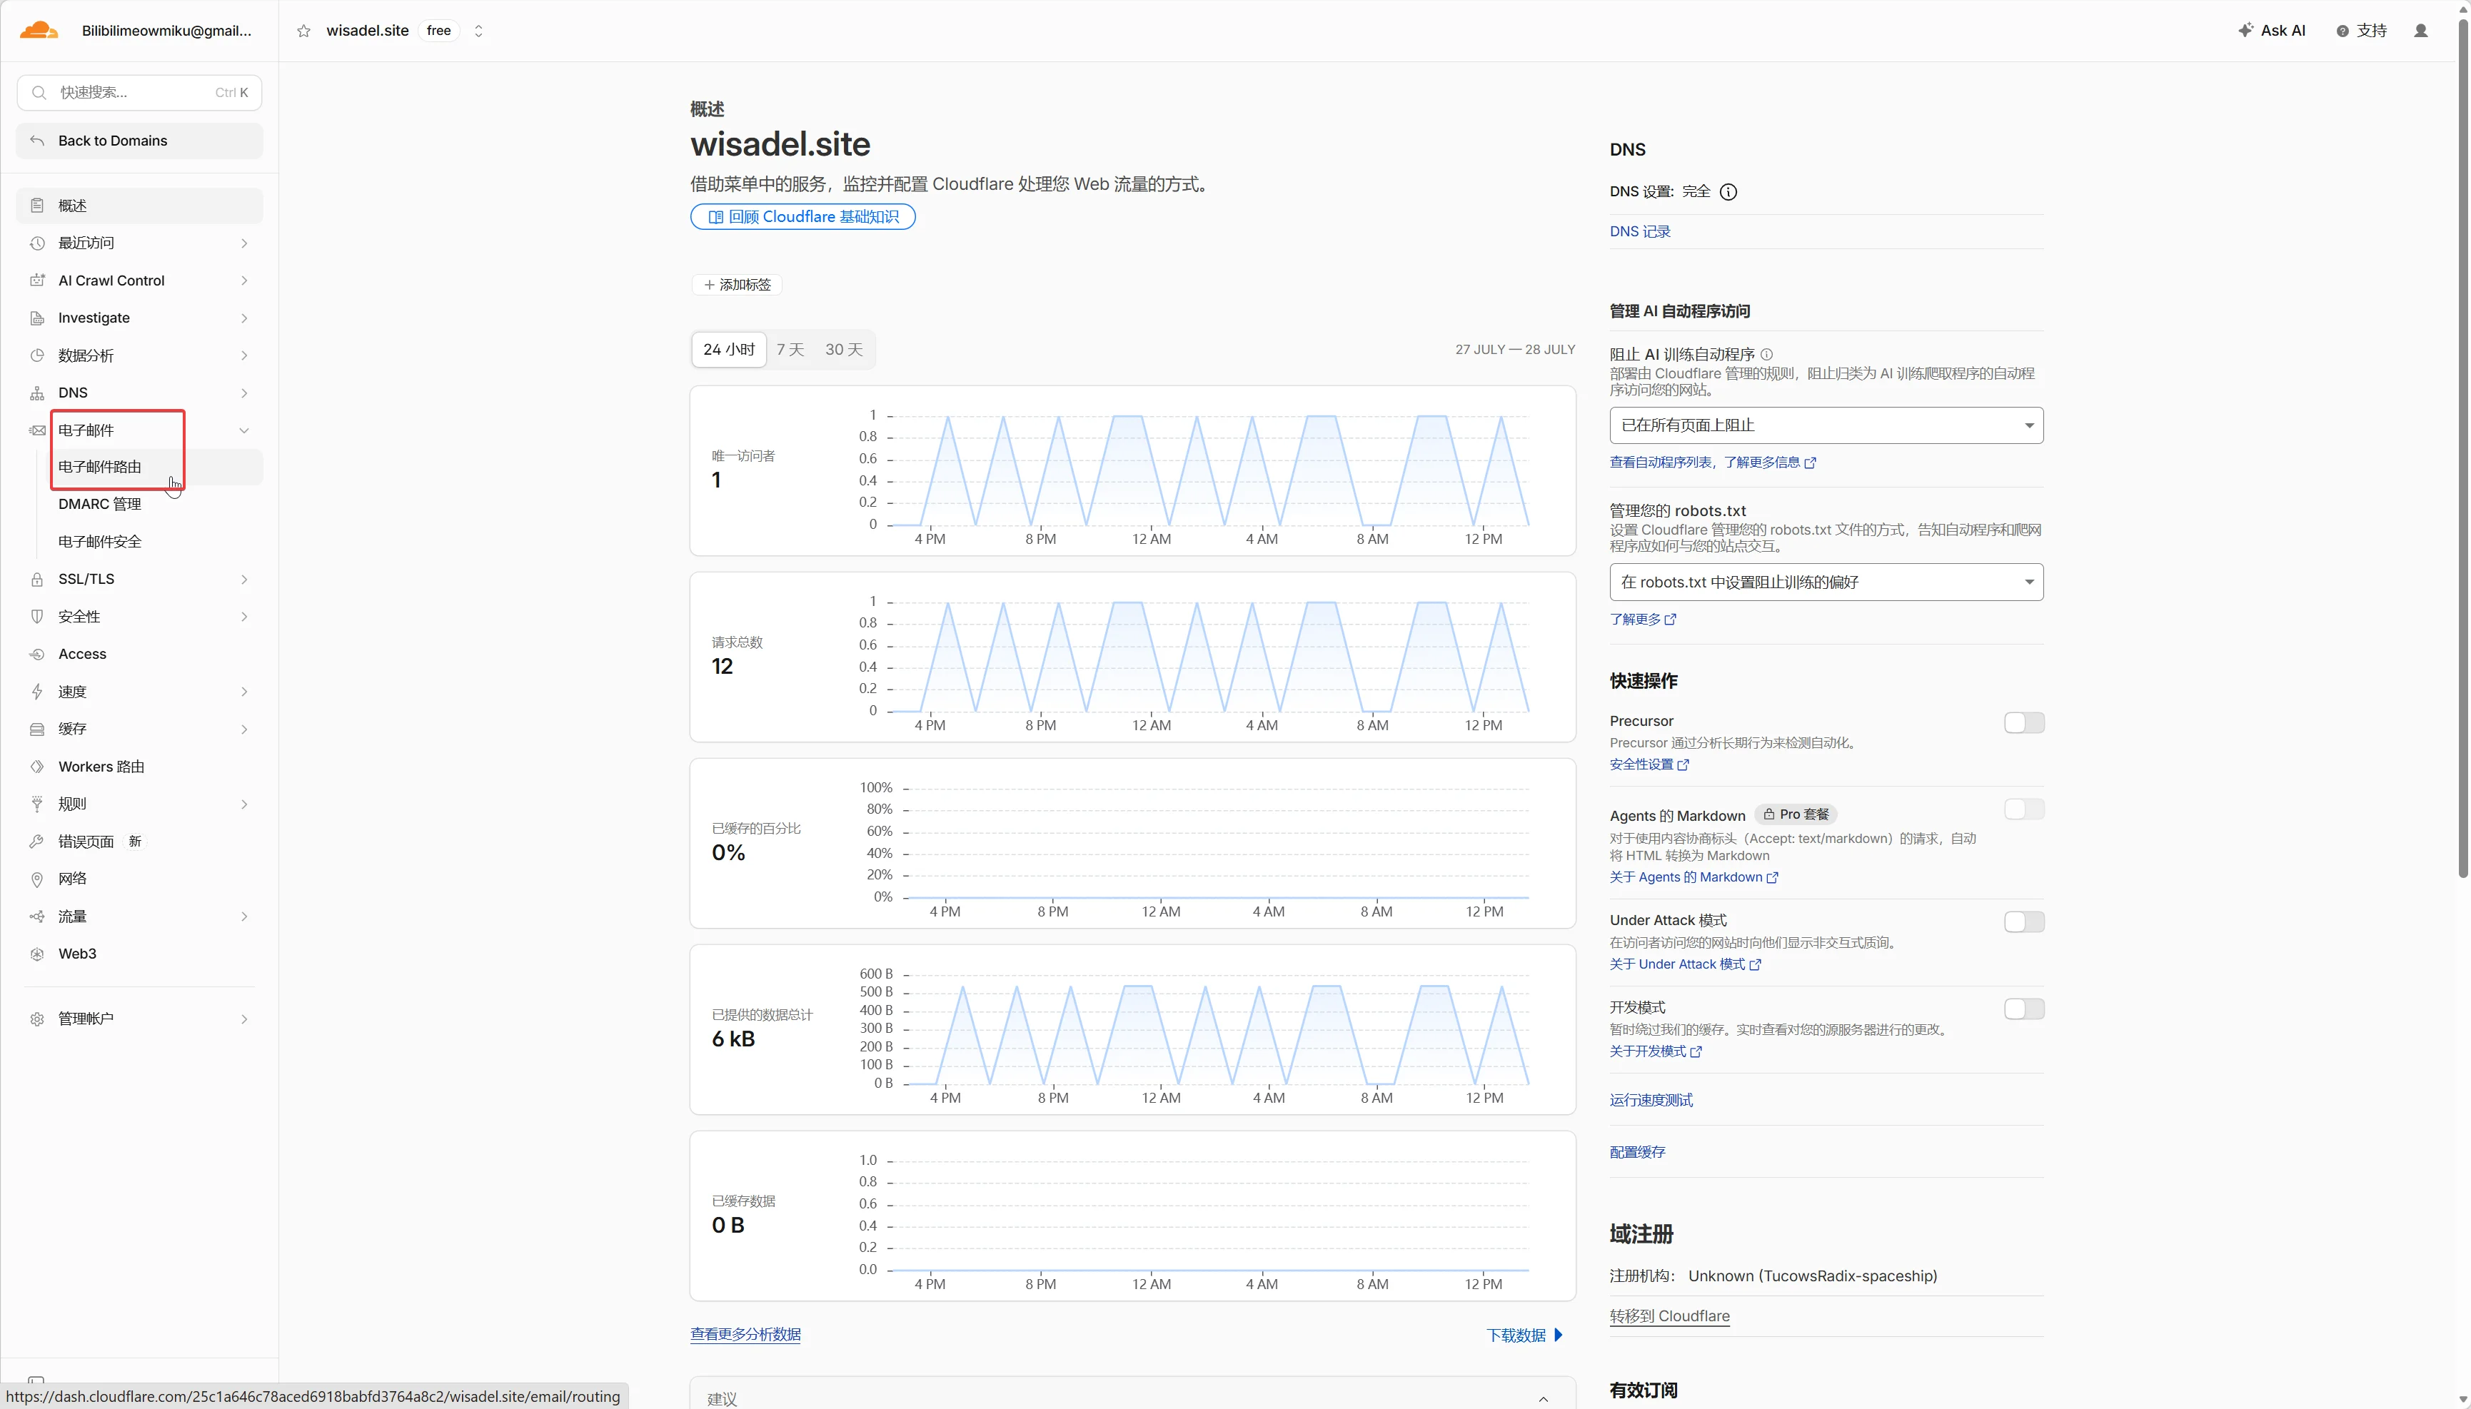Open the robots.txt preference dropdown
The image size is (2471, 1409).
coord(1826,582)
